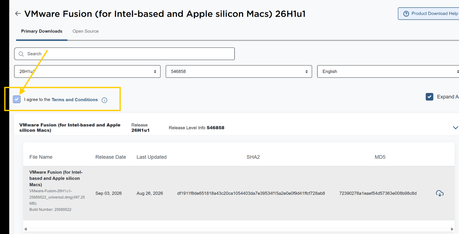Open the Terms and Conditions link
Viewport: 459px width, 234px height.
(75, 100)
